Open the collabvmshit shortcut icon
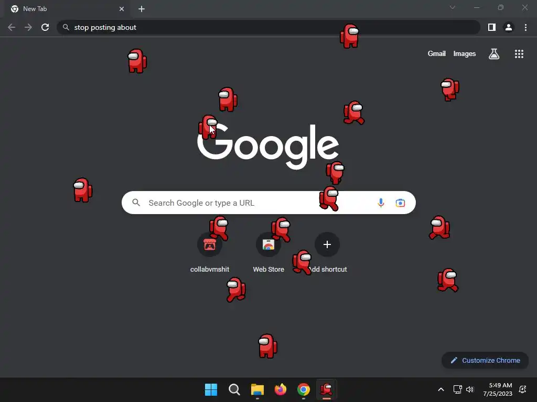537x402 pixels. coord(210,245)
